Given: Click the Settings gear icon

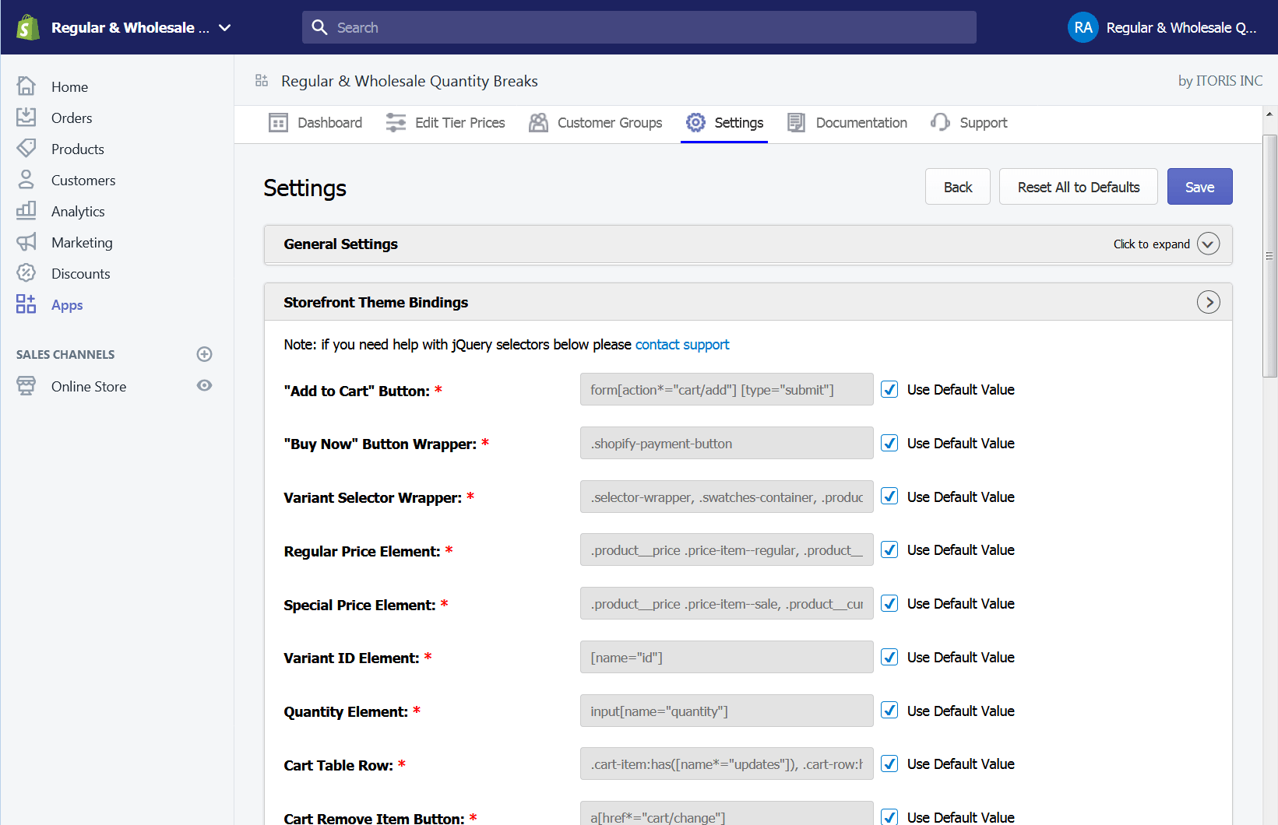Looking at the screenshot, I should [695, 122].
